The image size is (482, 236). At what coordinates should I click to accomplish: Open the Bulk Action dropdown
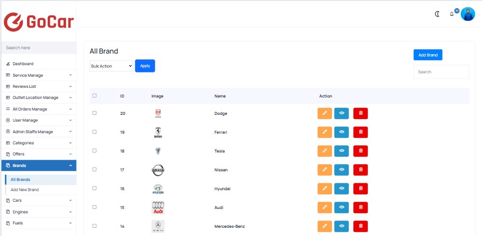coord(111,66)
